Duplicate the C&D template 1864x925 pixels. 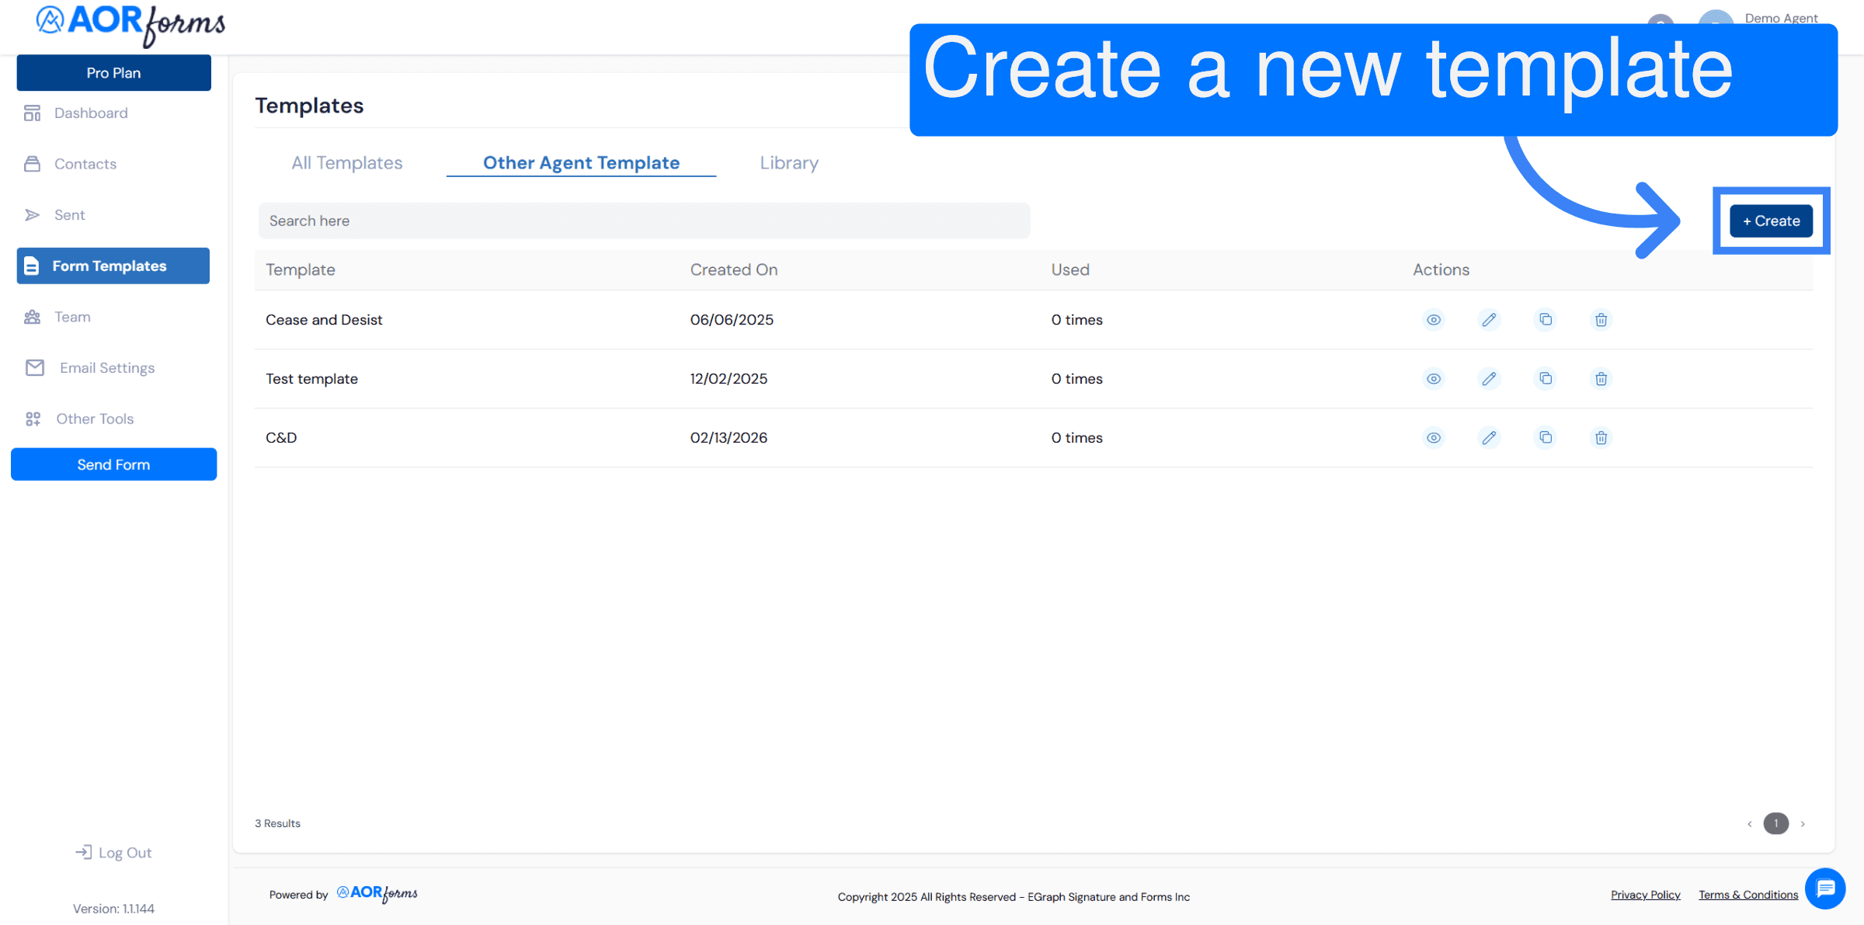(1545, 437)
